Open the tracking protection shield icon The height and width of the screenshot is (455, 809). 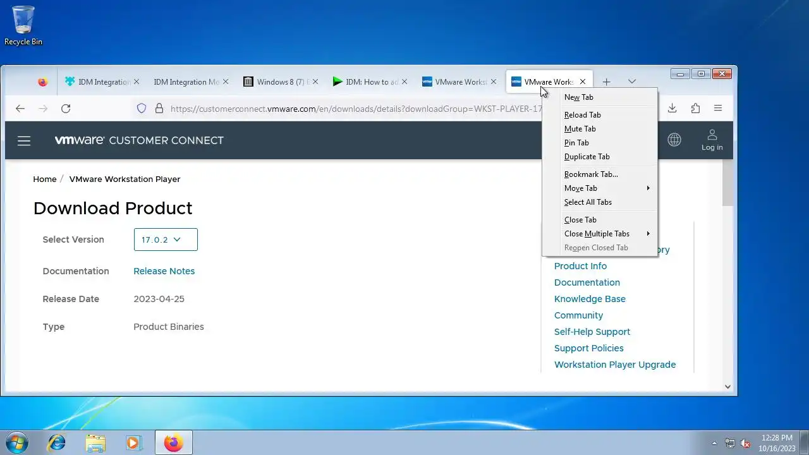click(x=142, y=109)
